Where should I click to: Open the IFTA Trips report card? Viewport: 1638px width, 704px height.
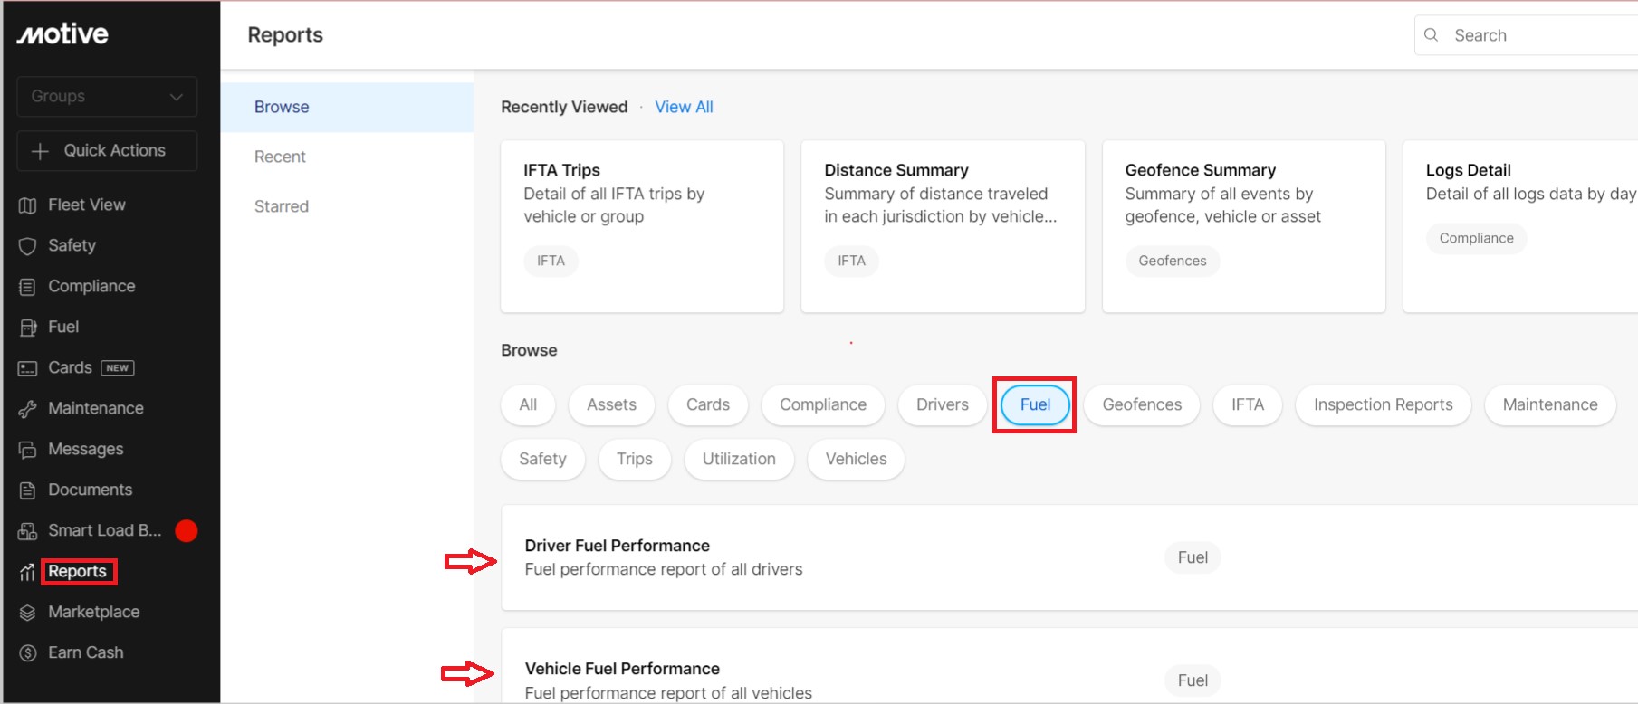(642, 226)
